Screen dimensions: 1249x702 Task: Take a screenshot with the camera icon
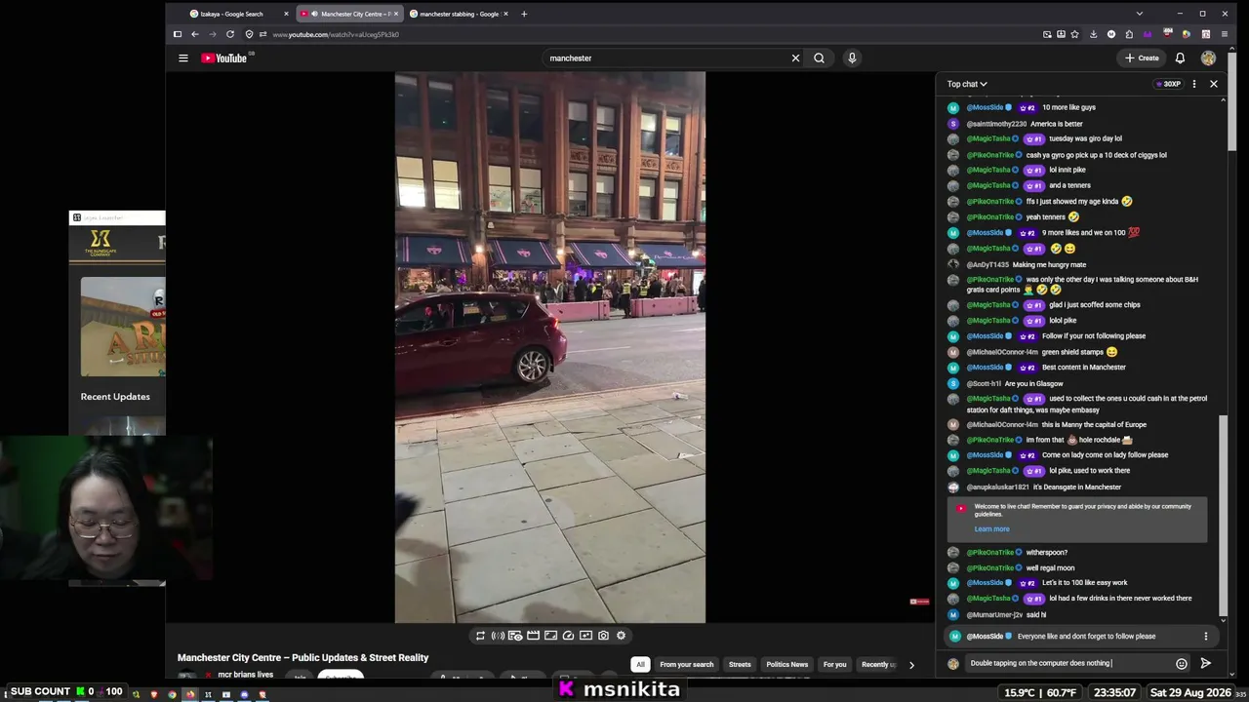[x=603, y=636]
